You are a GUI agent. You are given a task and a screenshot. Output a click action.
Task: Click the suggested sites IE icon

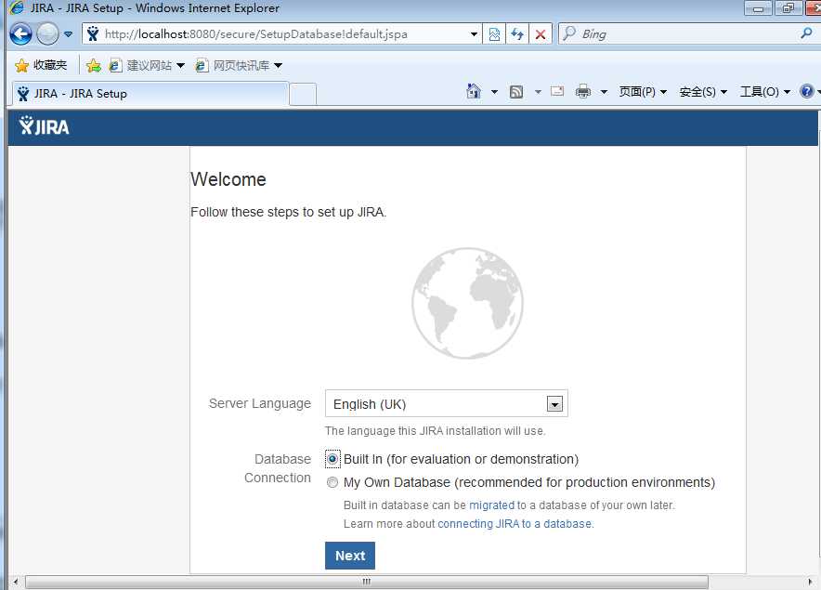115,65
